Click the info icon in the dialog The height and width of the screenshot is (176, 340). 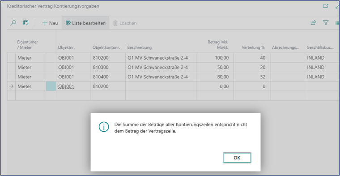[104, 127]
